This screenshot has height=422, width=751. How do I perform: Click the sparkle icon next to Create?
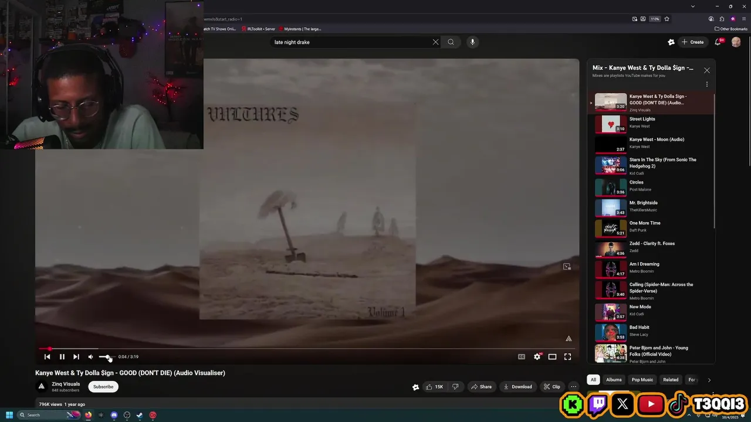pyautogui.click(x=671, y=42)
